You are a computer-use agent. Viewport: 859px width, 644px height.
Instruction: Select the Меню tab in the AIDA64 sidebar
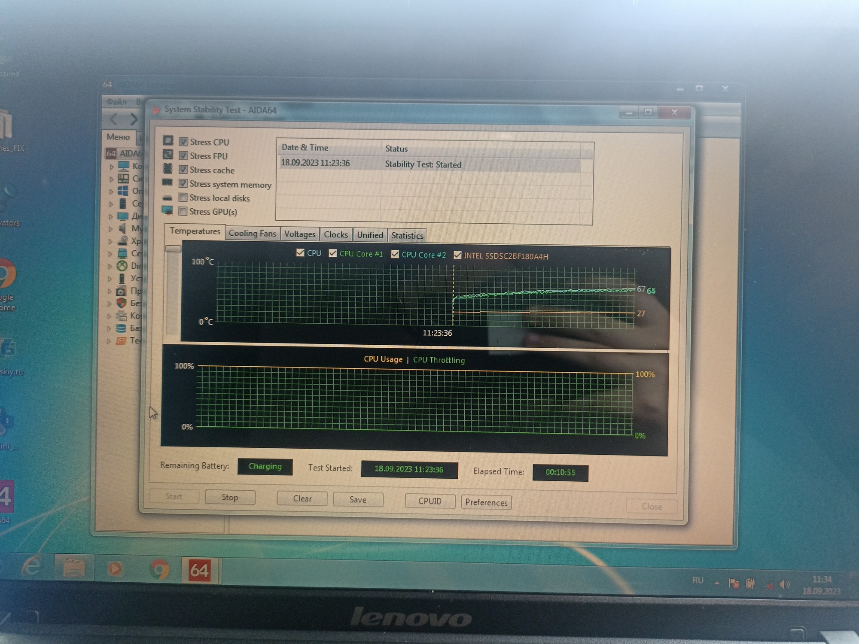click(x=119, y=137)
